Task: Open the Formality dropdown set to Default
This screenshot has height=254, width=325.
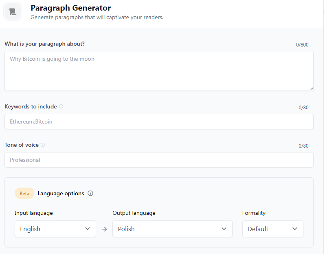Action: pyautogui.click(x=272, y=229)
